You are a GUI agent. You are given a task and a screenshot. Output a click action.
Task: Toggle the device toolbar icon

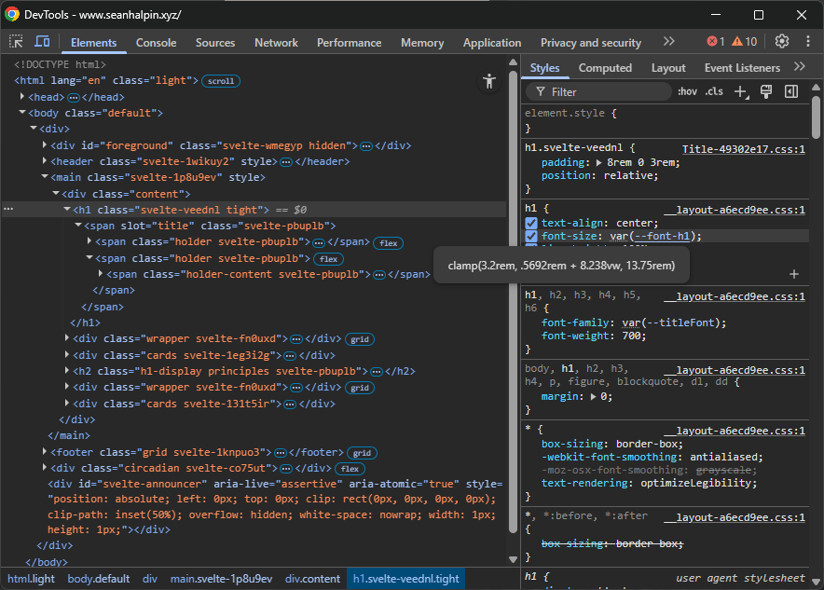[x=42, y=42]
